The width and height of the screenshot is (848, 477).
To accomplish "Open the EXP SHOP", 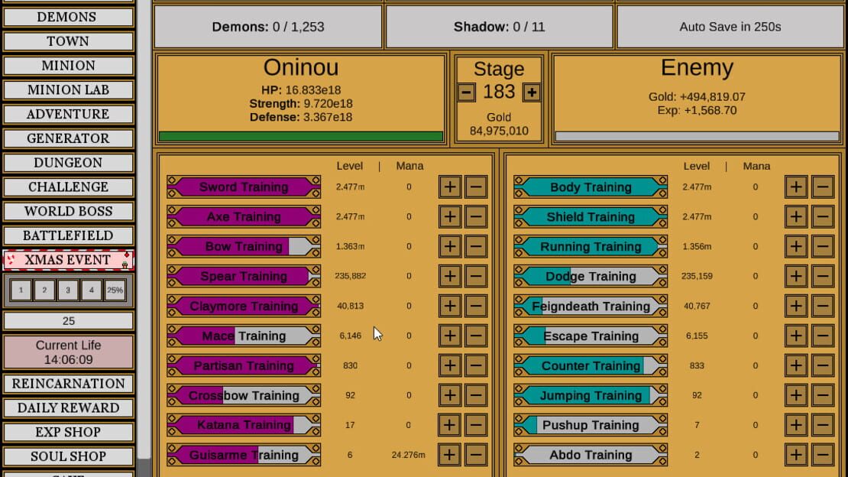I will (x=68, y=433).
